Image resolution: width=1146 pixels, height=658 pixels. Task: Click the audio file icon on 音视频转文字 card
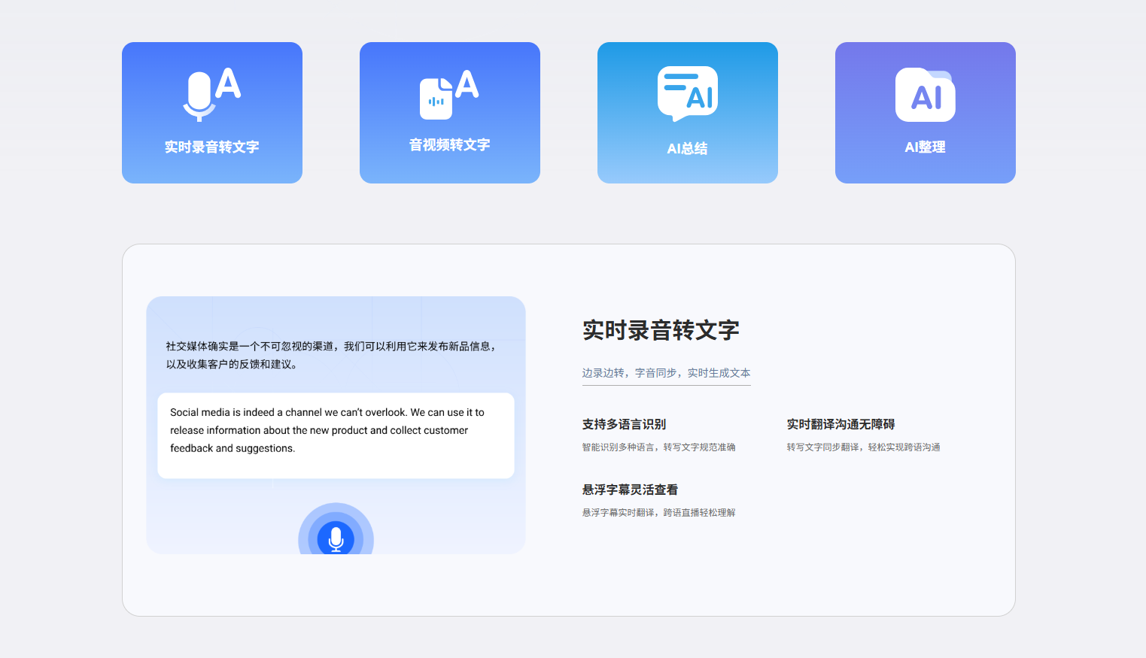pos(449,94)
